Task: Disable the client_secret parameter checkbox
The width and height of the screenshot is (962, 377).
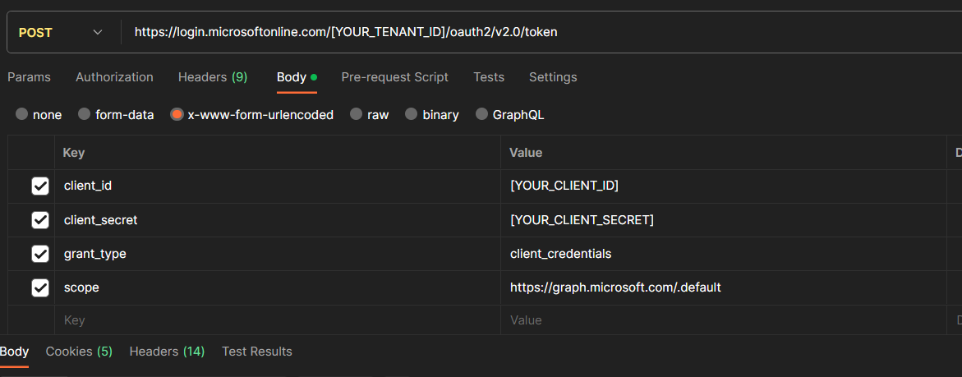Action: [x=40, y=220]
